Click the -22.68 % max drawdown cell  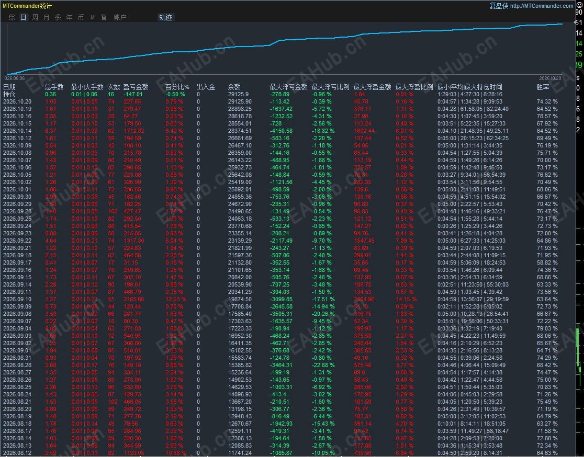coord(323,365)
